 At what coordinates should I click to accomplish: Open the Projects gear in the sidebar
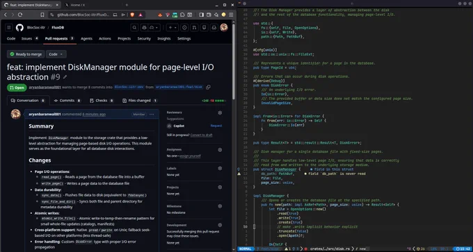pyautogui.click(x=220, y=187)
